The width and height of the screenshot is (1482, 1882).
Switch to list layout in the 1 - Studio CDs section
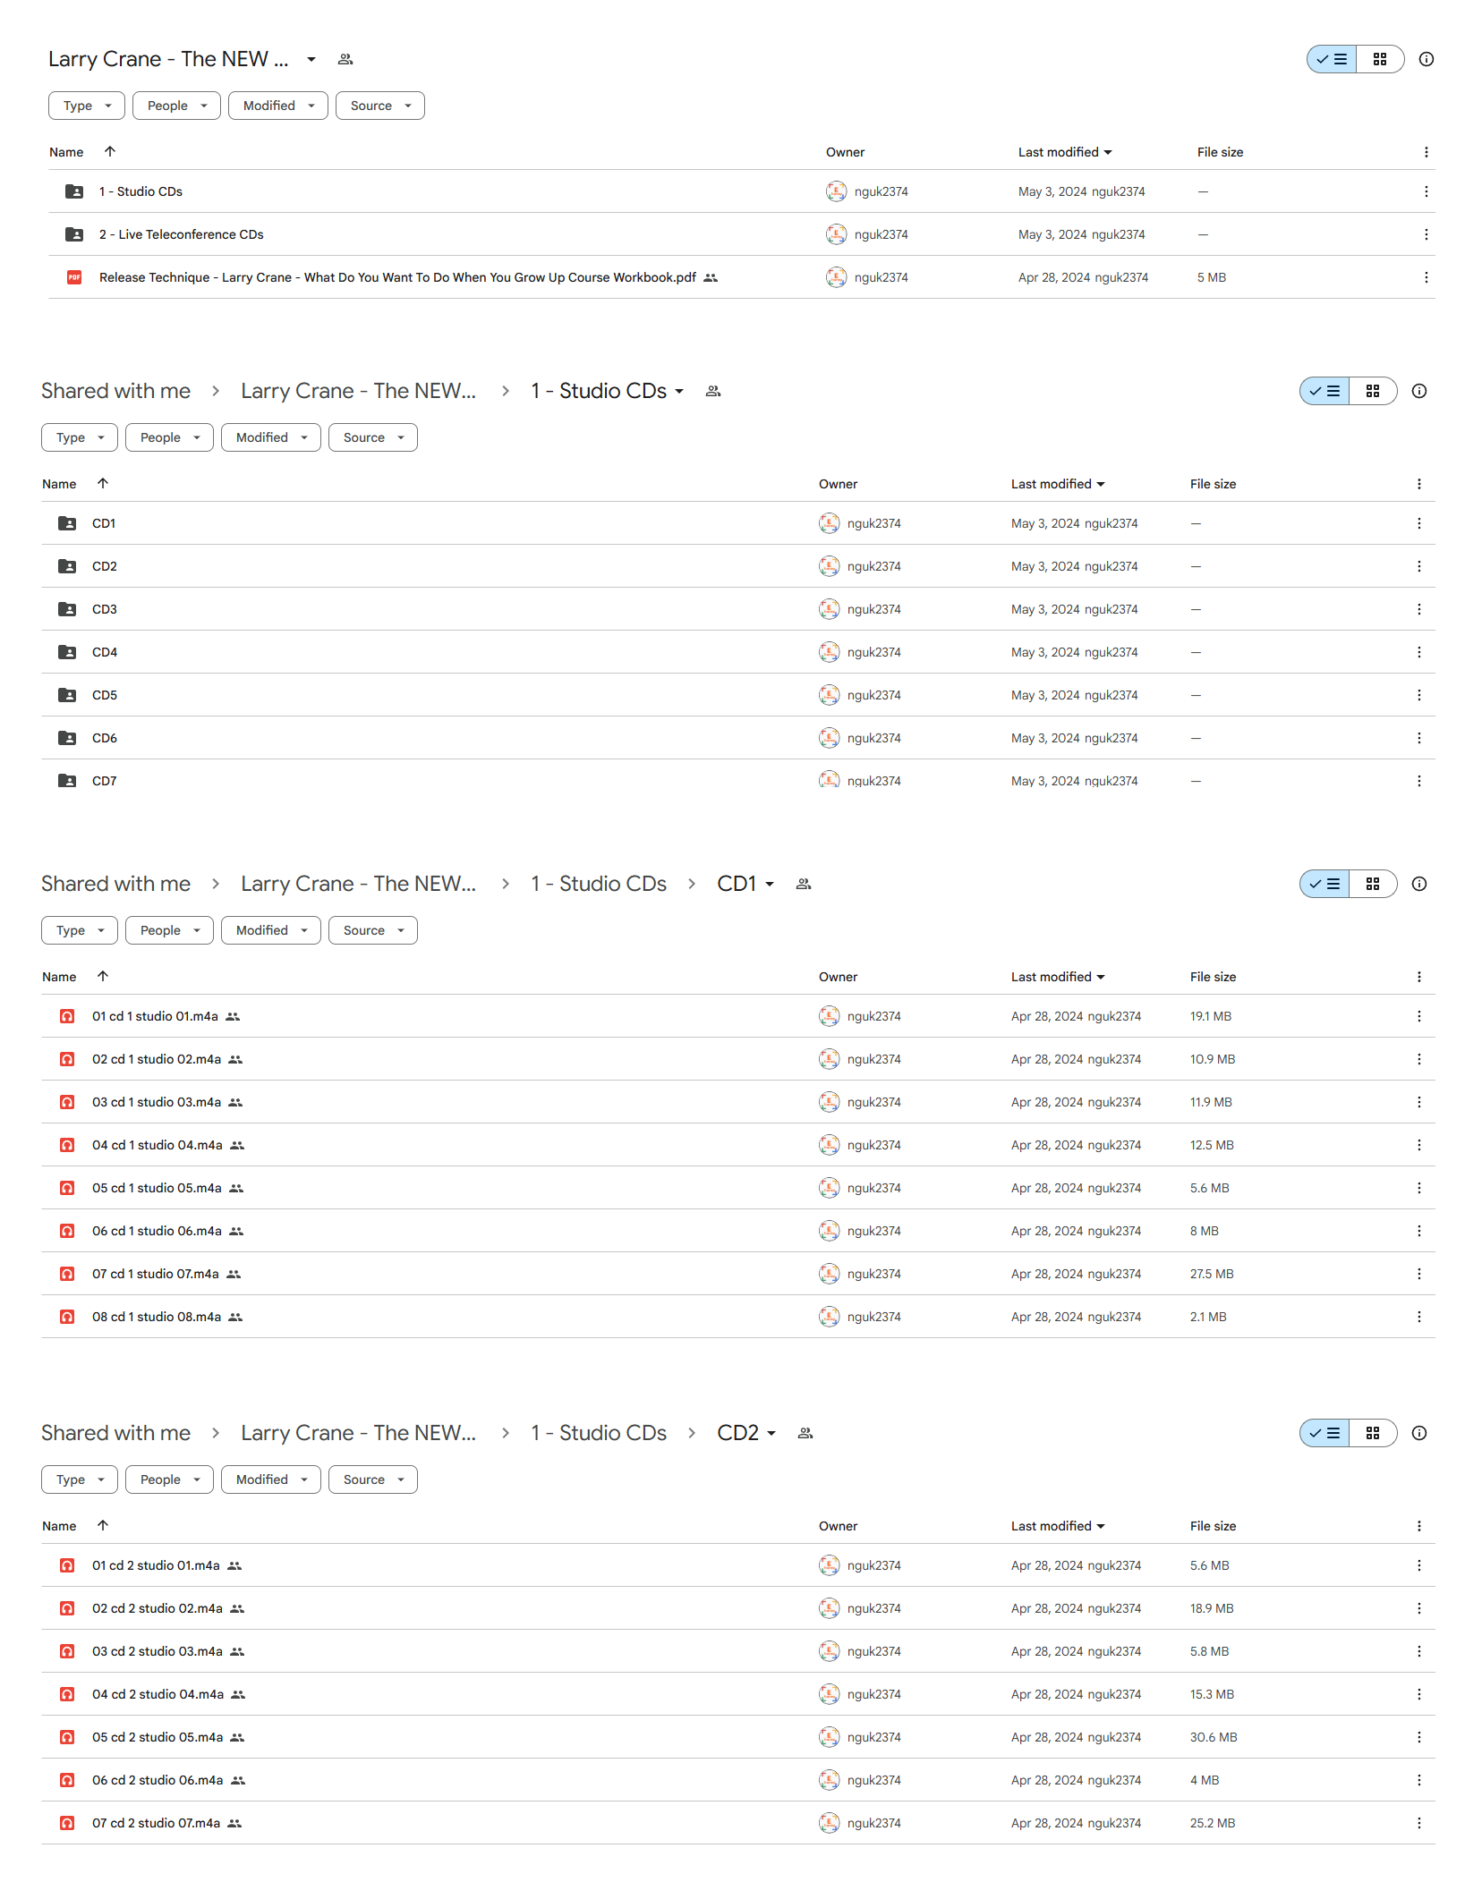point(1324,391)
